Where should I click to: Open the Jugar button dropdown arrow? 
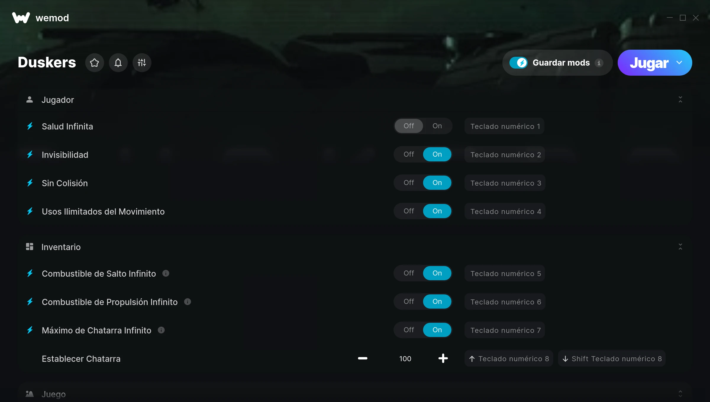(679, 63)
